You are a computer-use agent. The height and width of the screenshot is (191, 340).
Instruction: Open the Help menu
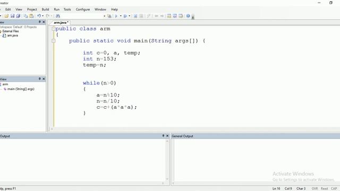pyautogui.click(x=115, y=10)
